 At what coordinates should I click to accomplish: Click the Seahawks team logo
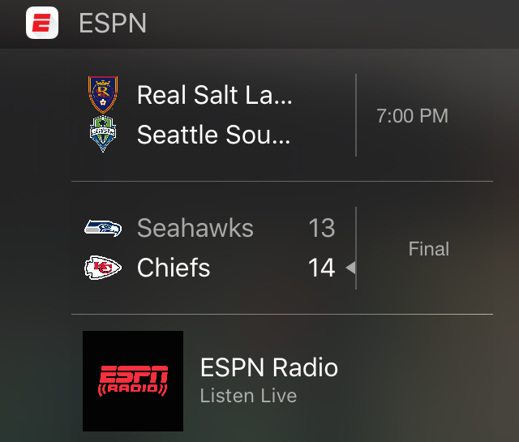tap(103, 228)
